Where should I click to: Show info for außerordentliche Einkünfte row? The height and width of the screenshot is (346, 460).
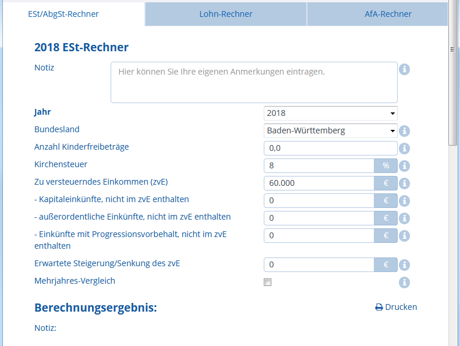[404, 218]
